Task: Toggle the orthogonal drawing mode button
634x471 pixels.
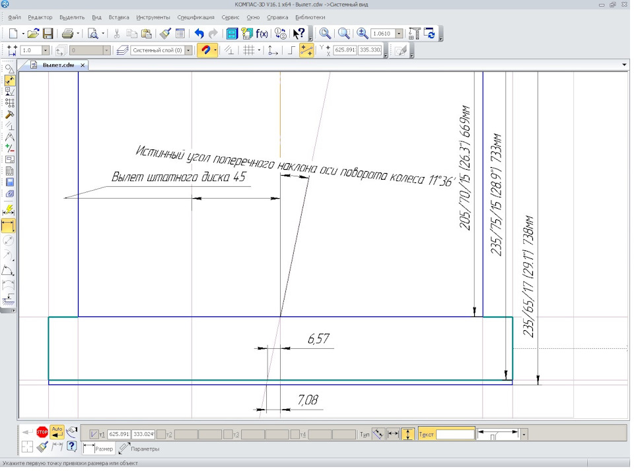Action: (x=291, y=50)
